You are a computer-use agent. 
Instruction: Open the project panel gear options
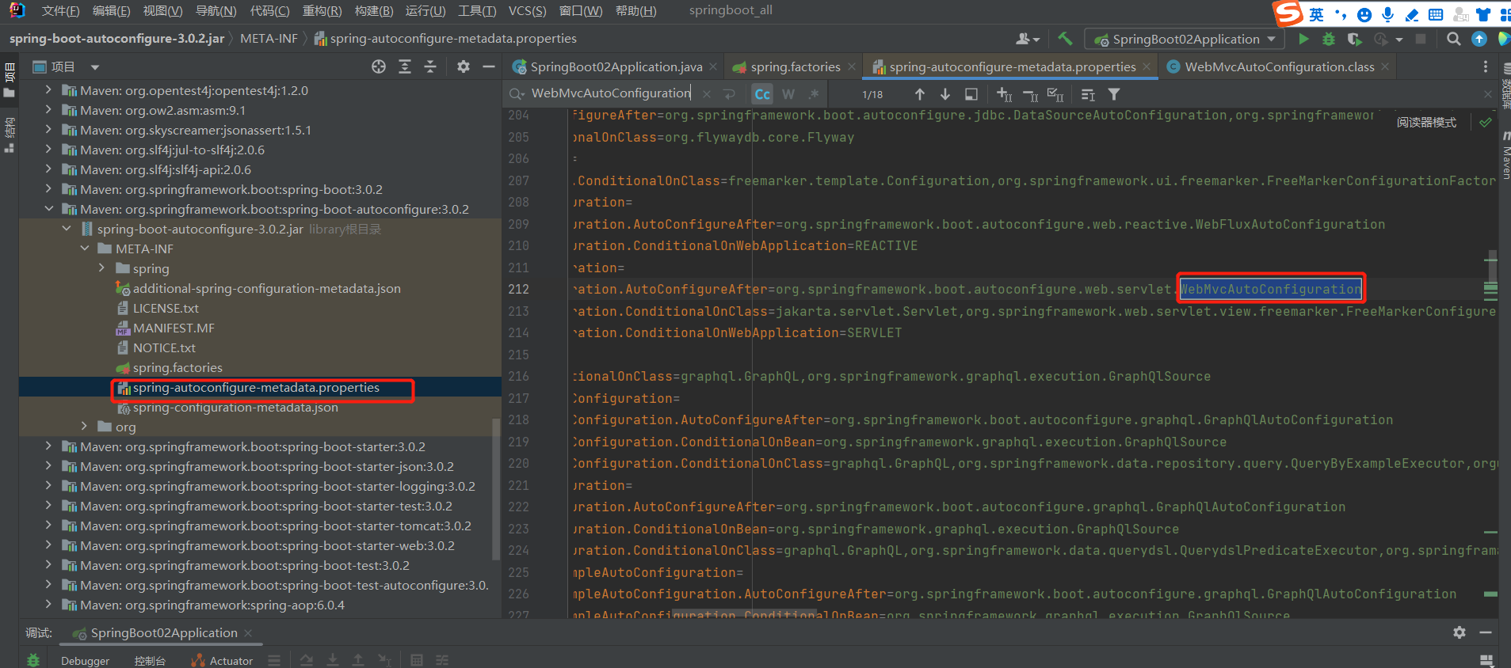click(464, 67)
